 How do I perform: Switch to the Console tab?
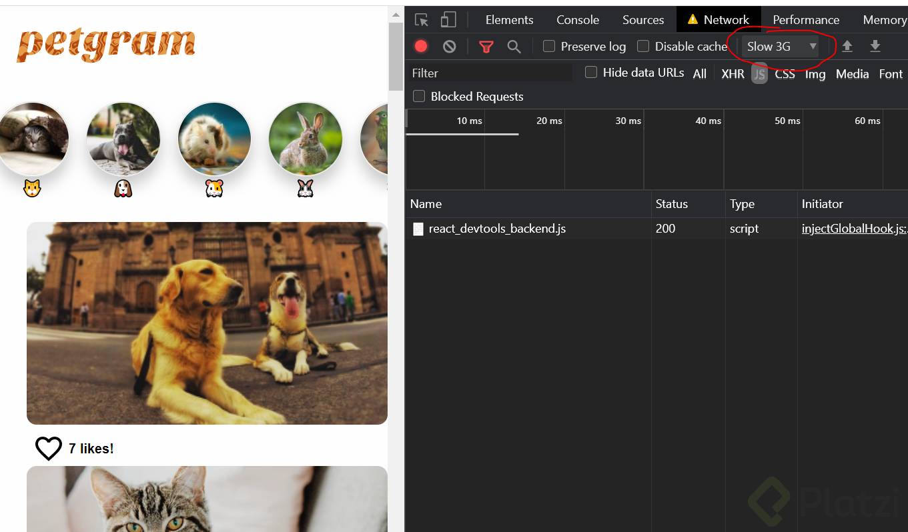578,20
